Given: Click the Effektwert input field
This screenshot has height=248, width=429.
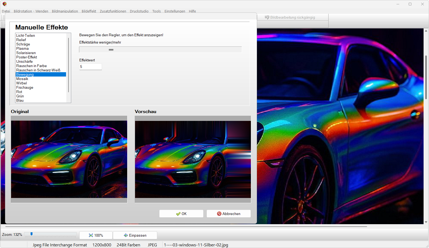Looking at the screenshot, I should coord(90,67).
